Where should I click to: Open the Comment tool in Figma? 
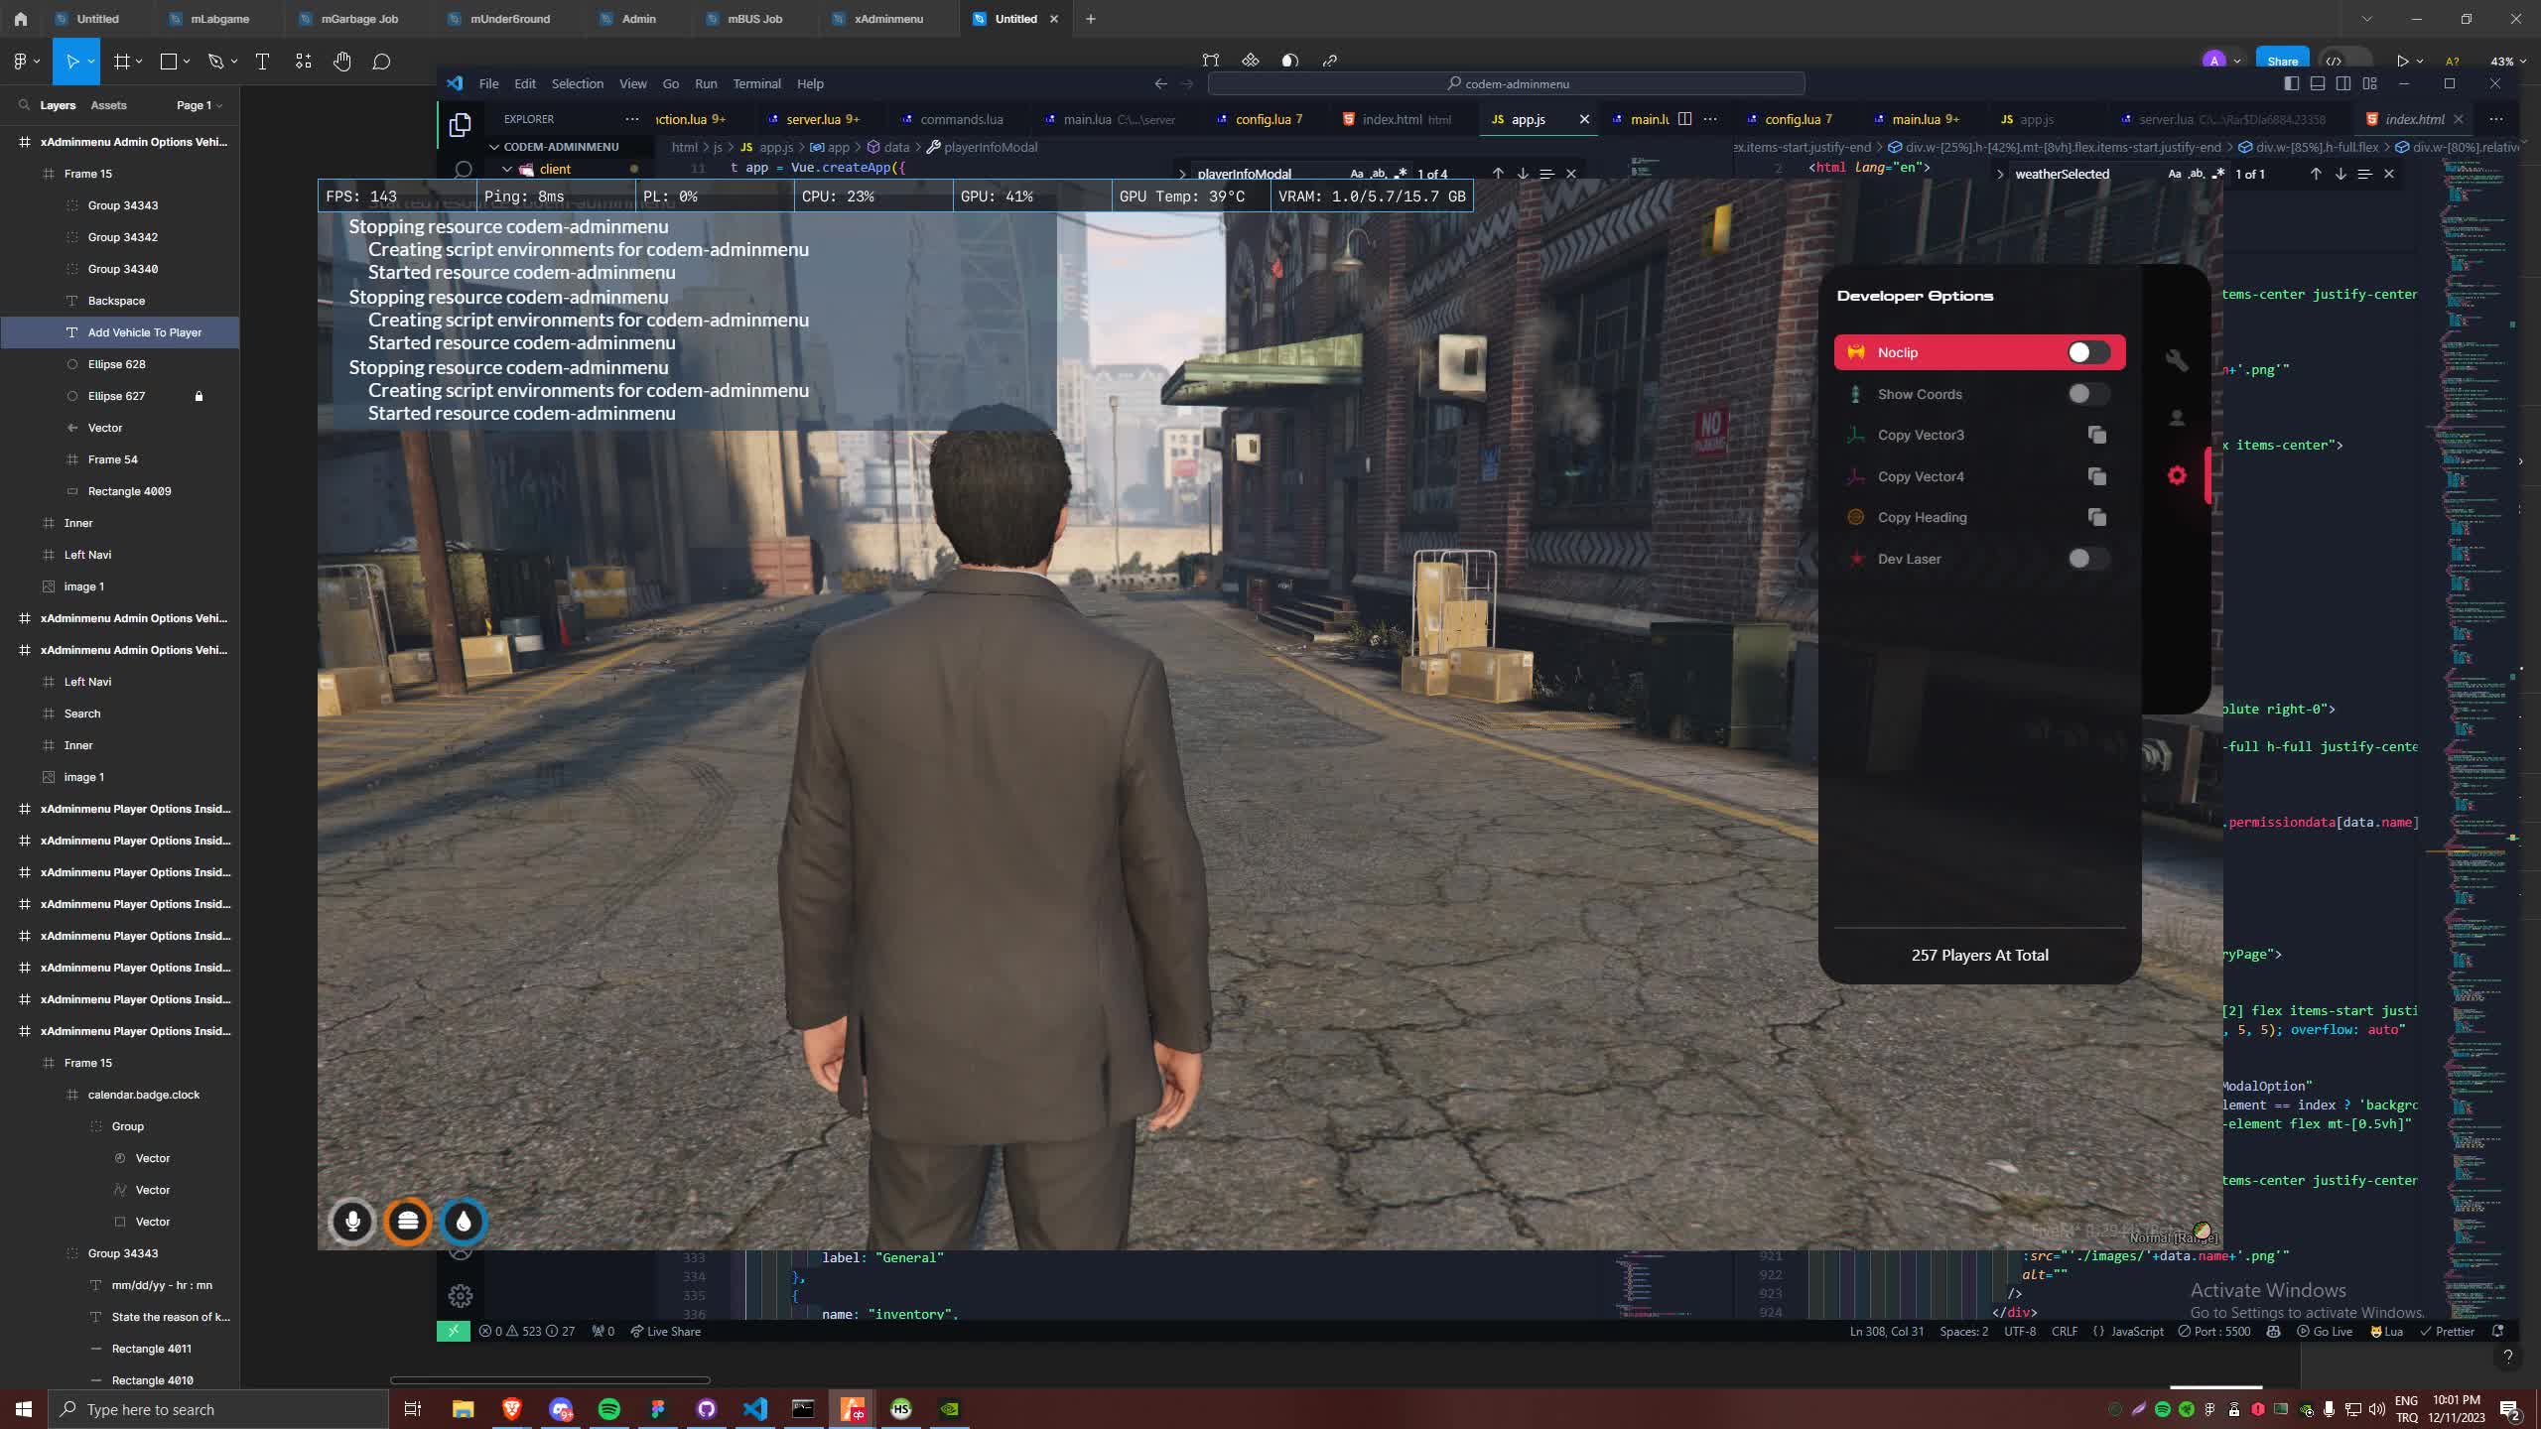[380, 61]
